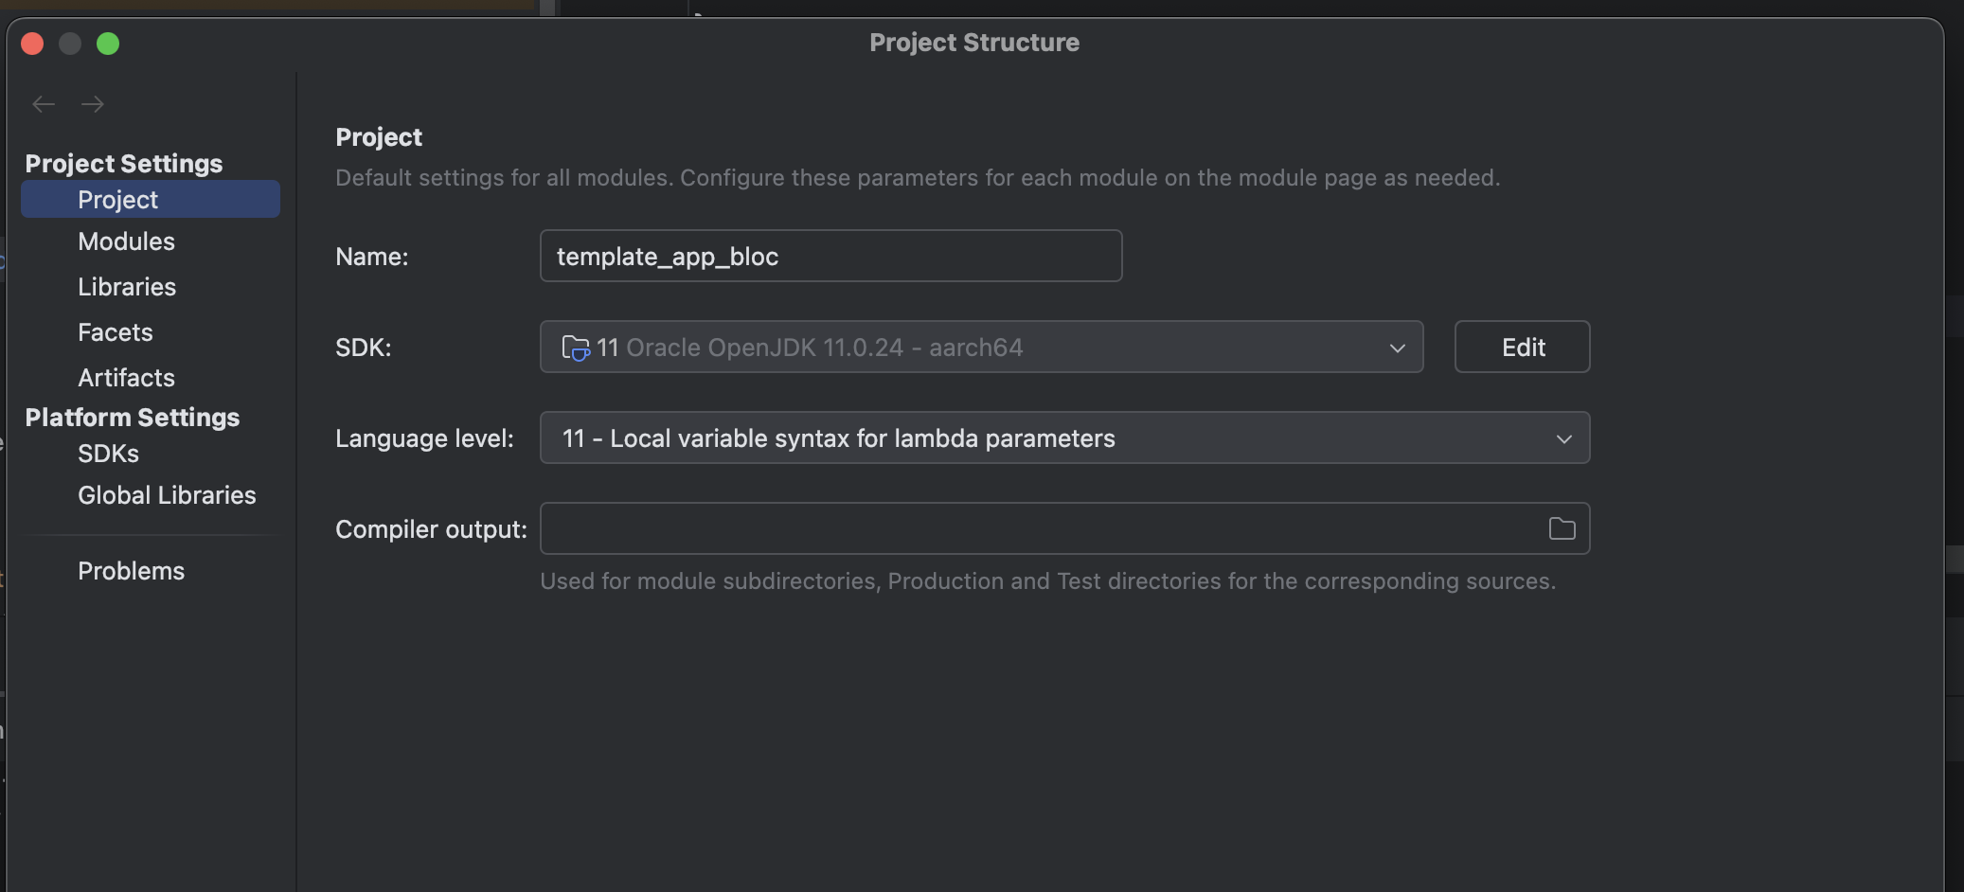Click the forward navigation arrow
This screenshot has width=1964, height=892.
[x=93, y=104]
